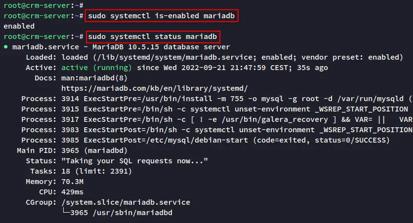Click the green status dot beside mariadb.service
The width and height of the screenshot is (413, 223).
pyautogui.click(x=6, y=47)
